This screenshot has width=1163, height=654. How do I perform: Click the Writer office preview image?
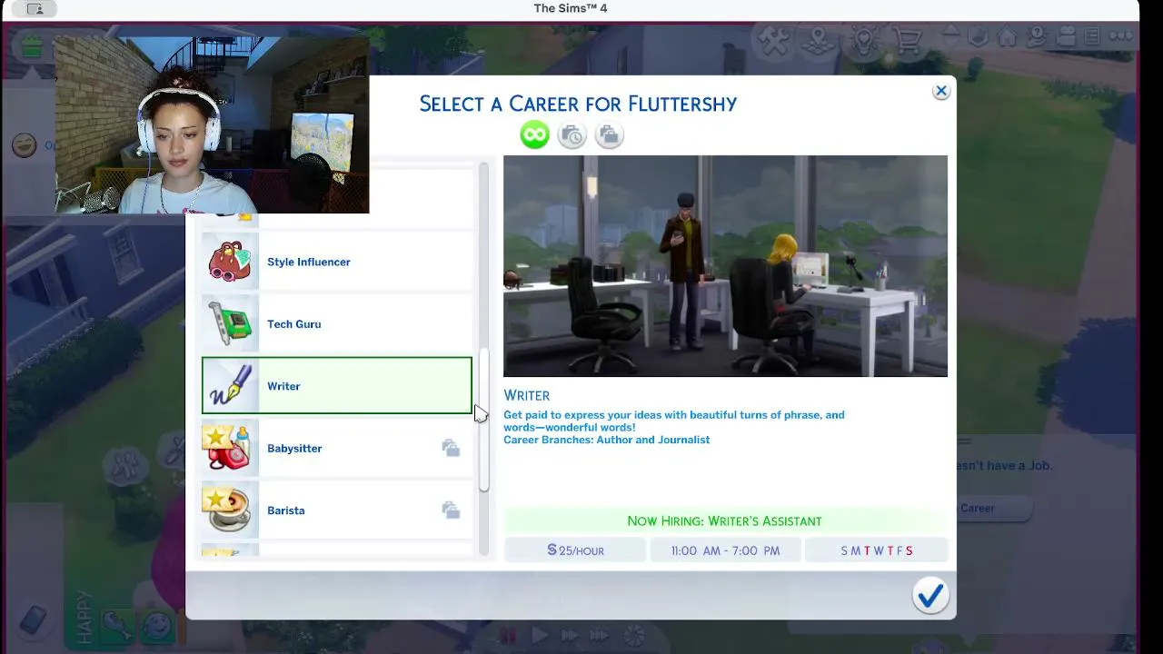point(725,266)
